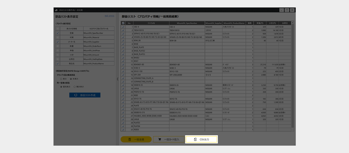Click the parts list vertical scrollbar
The height and width of the screenshot is (153, 349).
(x=293, y=76)
